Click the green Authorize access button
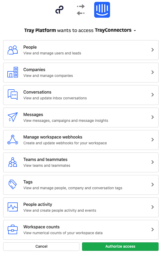The width and height of the screenshot is (162, 254). click(120, 246)
